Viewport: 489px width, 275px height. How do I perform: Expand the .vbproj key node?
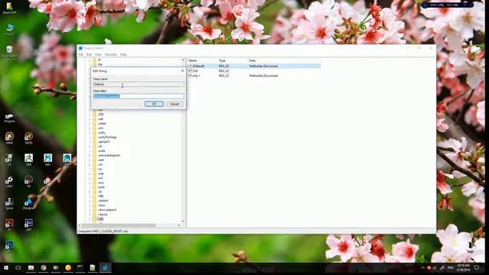[x=90, y=215]
